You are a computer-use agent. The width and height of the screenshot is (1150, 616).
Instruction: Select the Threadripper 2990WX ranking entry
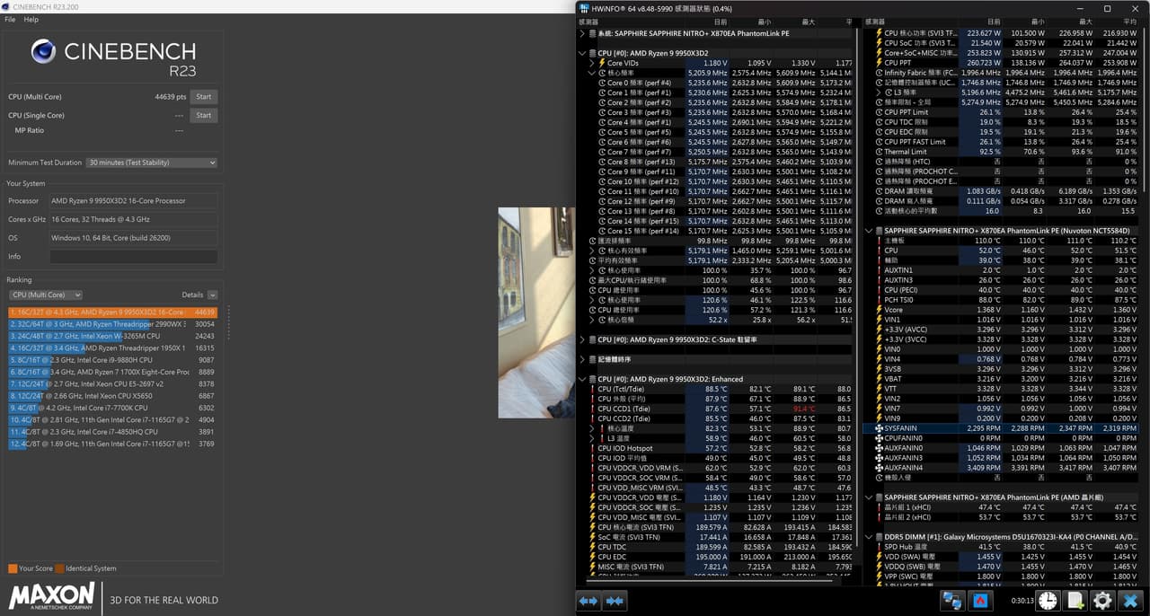pyautogui.click(x=112, y=324)
